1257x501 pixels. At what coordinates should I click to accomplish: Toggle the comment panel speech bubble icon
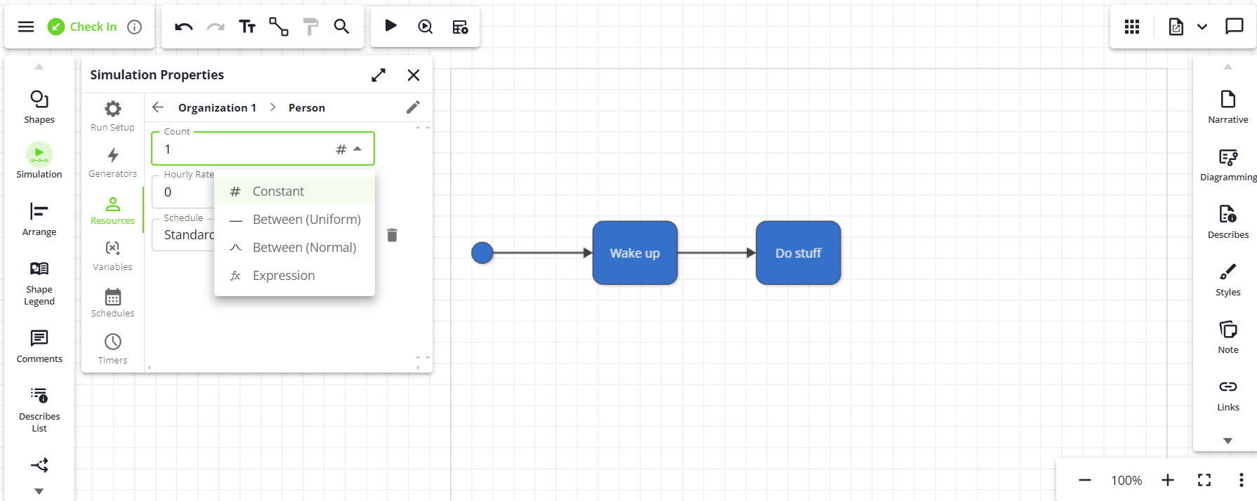1234,27
